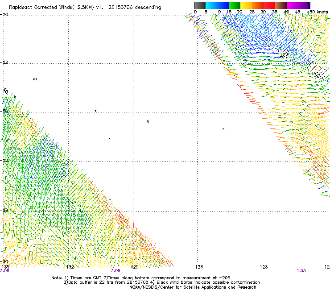Click the legend tick label '45'

click(297, 12)
